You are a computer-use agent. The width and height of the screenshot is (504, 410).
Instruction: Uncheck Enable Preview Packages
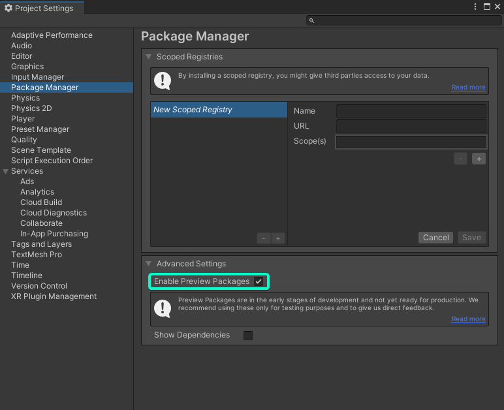pyautogui.click(x=259, y=281)
